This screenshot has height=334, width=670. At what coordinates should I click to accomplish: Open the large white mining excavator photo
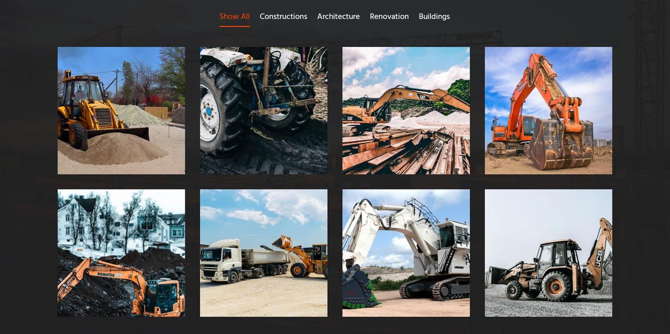(406, 252)
